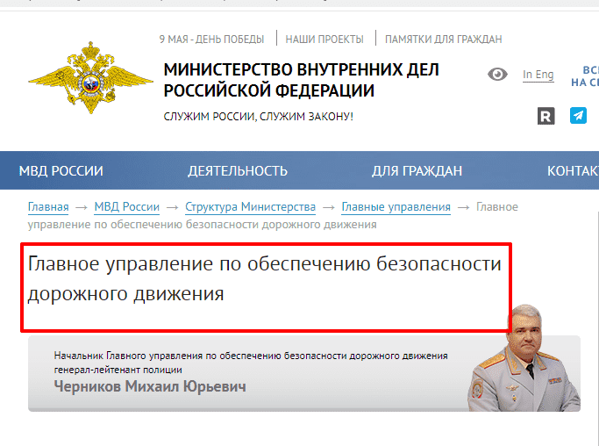This screenshot has width=599, height=446.
Task: Click the page heading Главное управление по обеспечению безопасности
Action: click(x=264, y=278)
